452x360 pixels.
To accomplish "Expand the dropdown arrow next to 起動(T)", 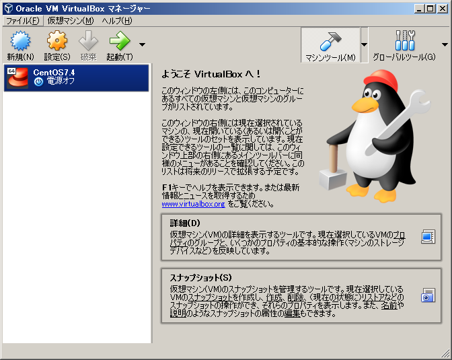I will pyautogui.click(x=142, y=44).
